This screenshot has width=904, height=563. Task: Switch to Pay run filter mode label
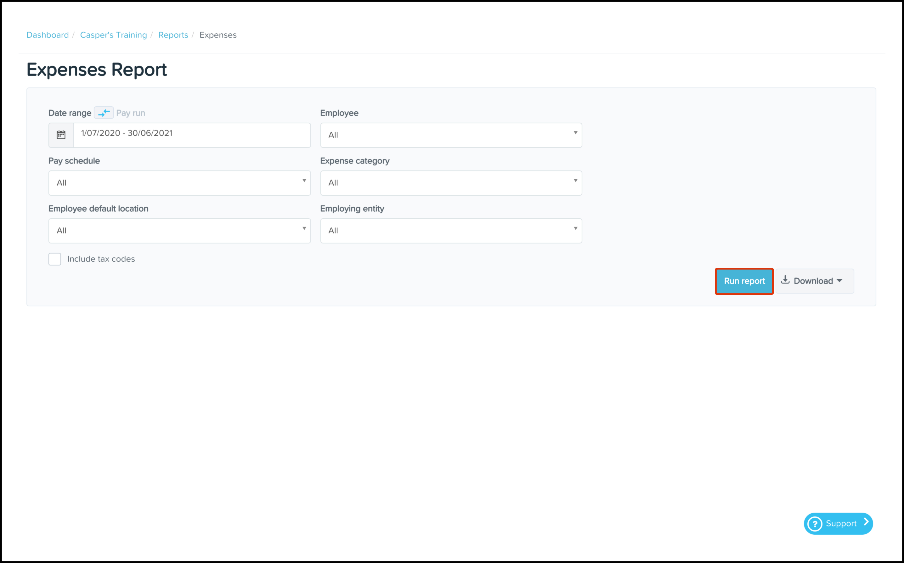tap(130, 113)
